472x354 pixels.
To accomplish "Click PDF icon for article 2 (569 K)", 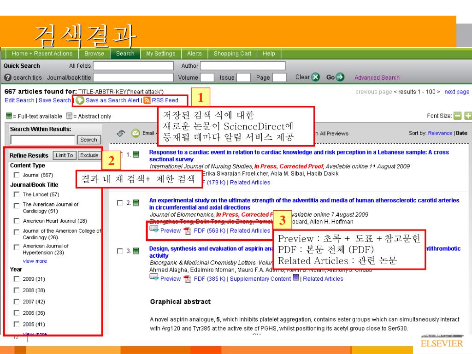I will (x=188, y=230).
